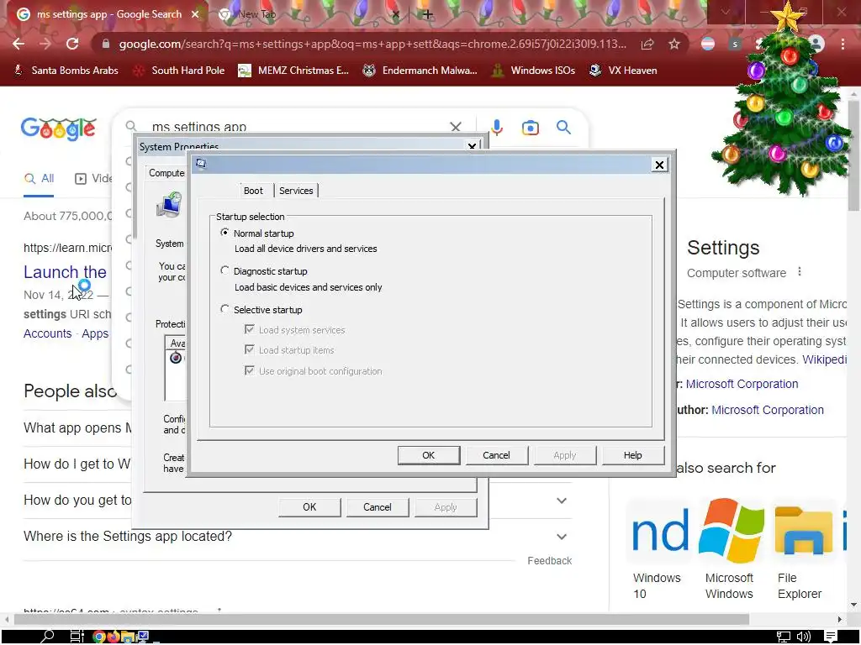The width and height of the screenshot is (861, 645).
Task: Switch to the Services tab
Action: tap(296, 191)
